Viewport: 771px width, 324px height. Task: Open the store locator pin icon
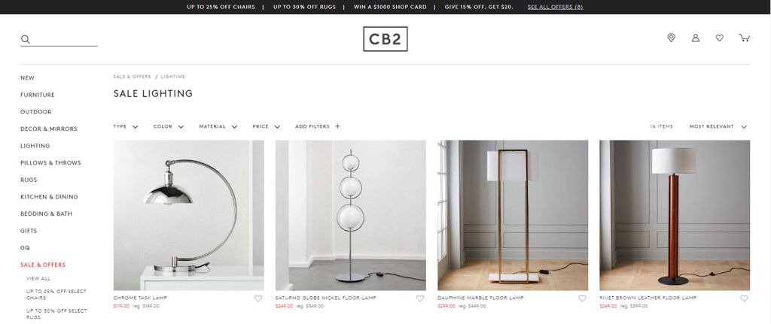click(671, 38)
